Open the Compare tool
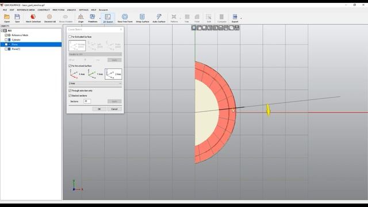The width and height of the screenshot is (368, 207). point(221,18)
